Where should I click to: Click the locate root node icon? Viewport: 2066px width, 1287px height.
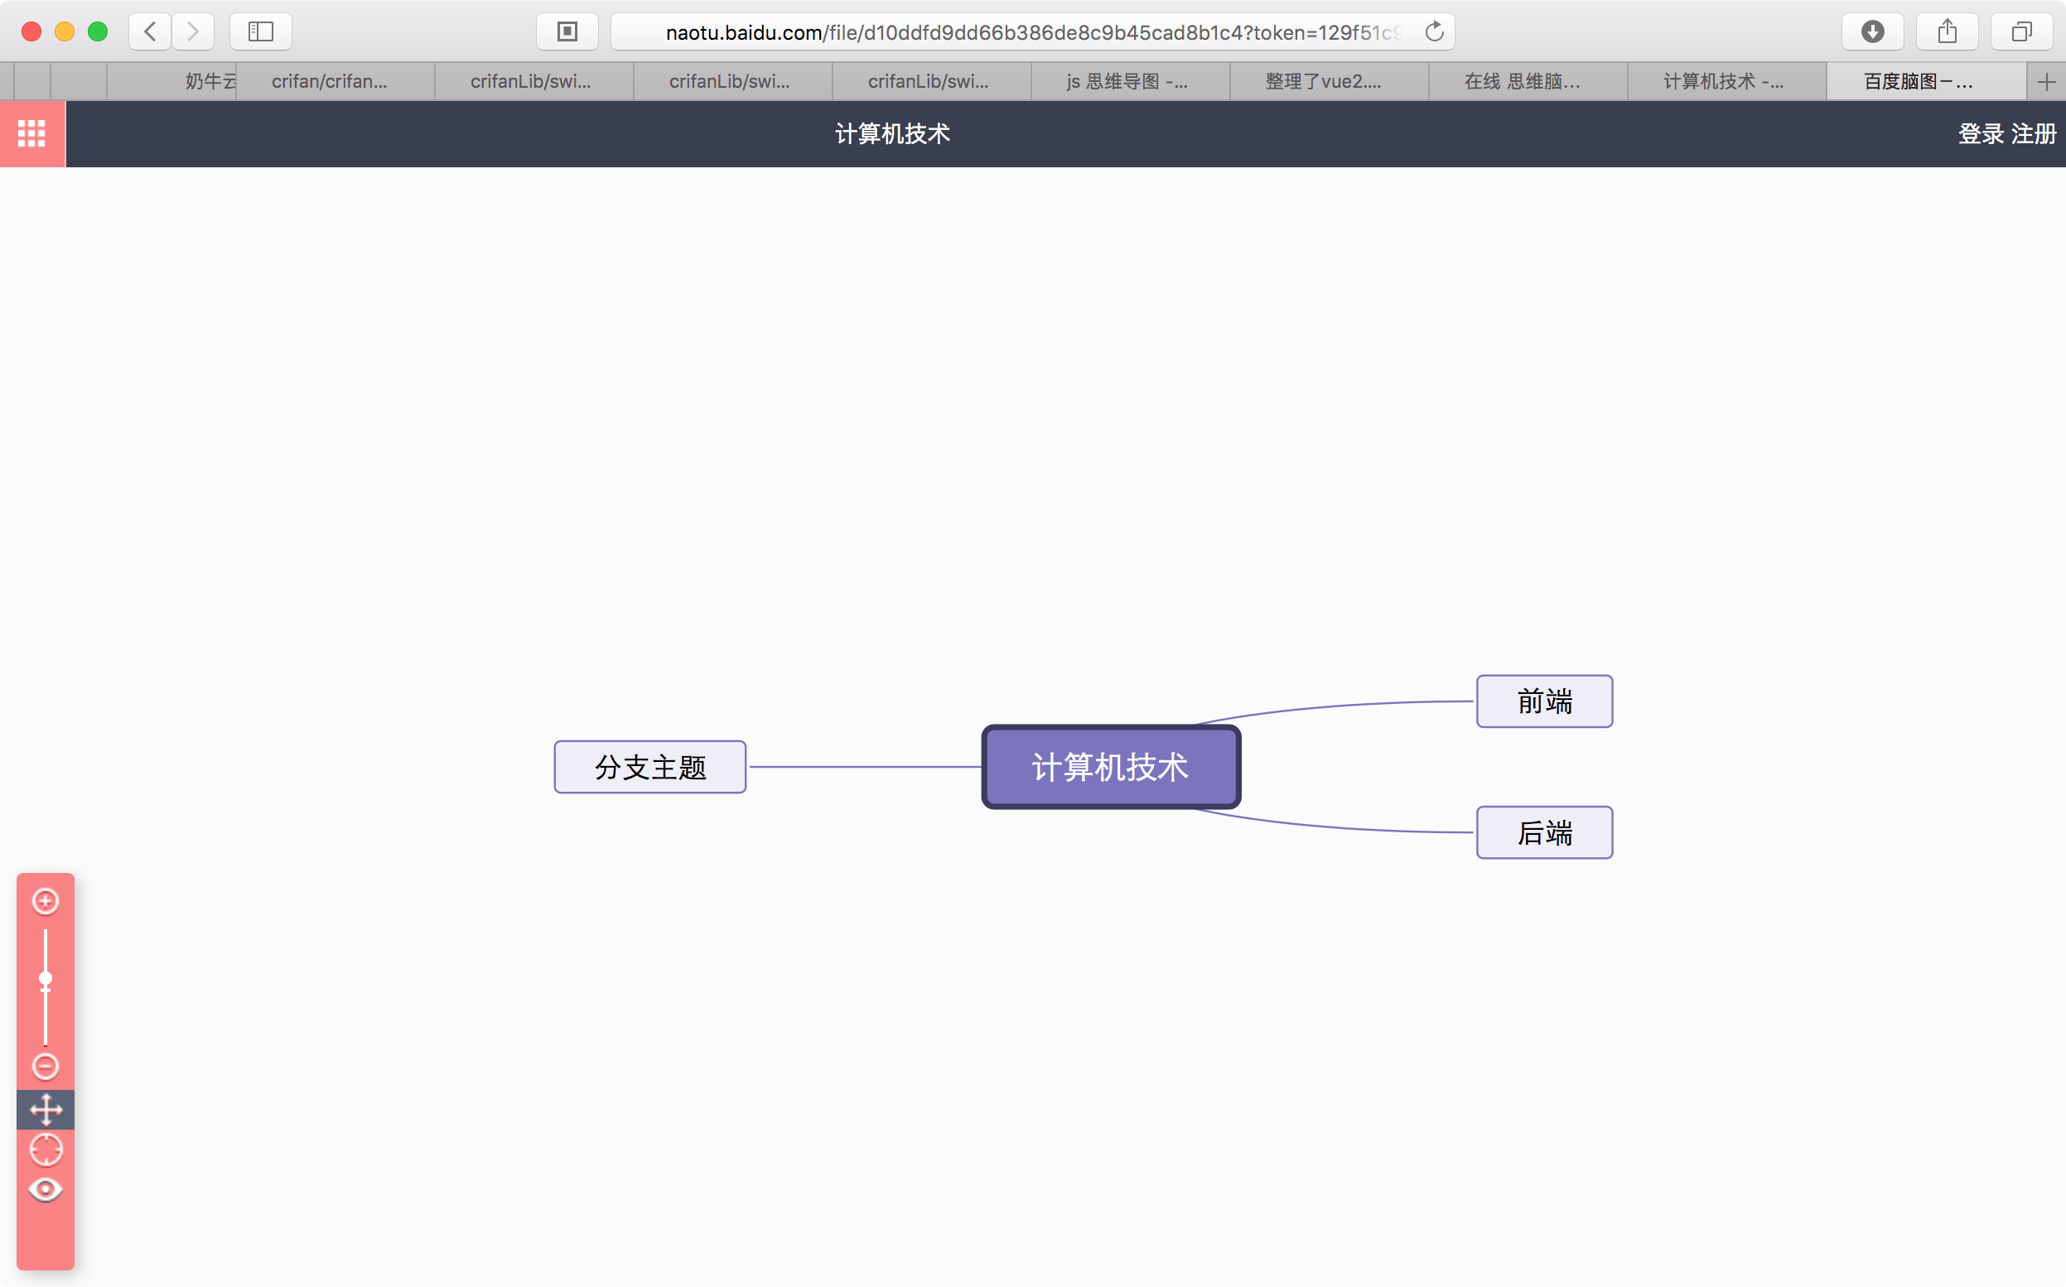click(x=45, y=1150)
